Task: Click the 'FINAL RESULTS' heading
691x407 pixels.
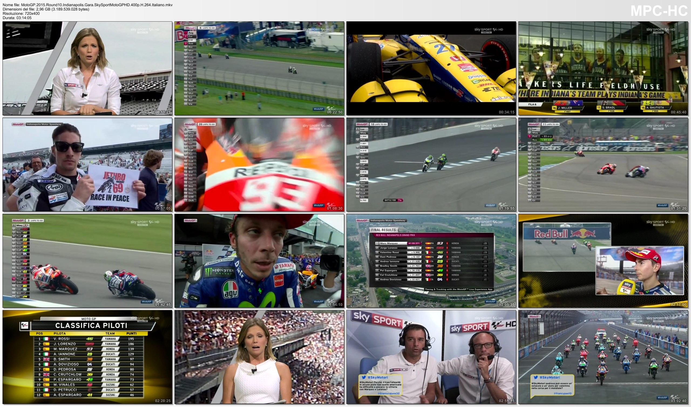Action: click(x=383, y=230)
